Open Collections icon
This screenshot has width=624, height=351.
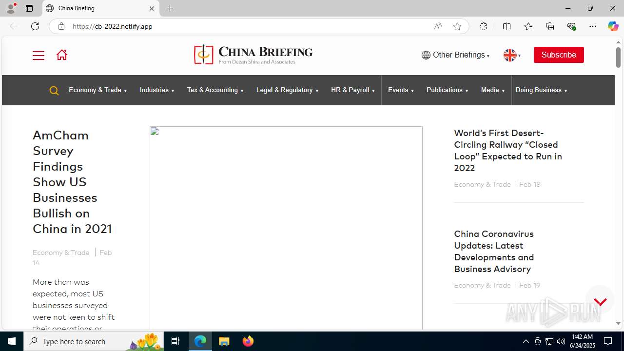pos(550,26)
